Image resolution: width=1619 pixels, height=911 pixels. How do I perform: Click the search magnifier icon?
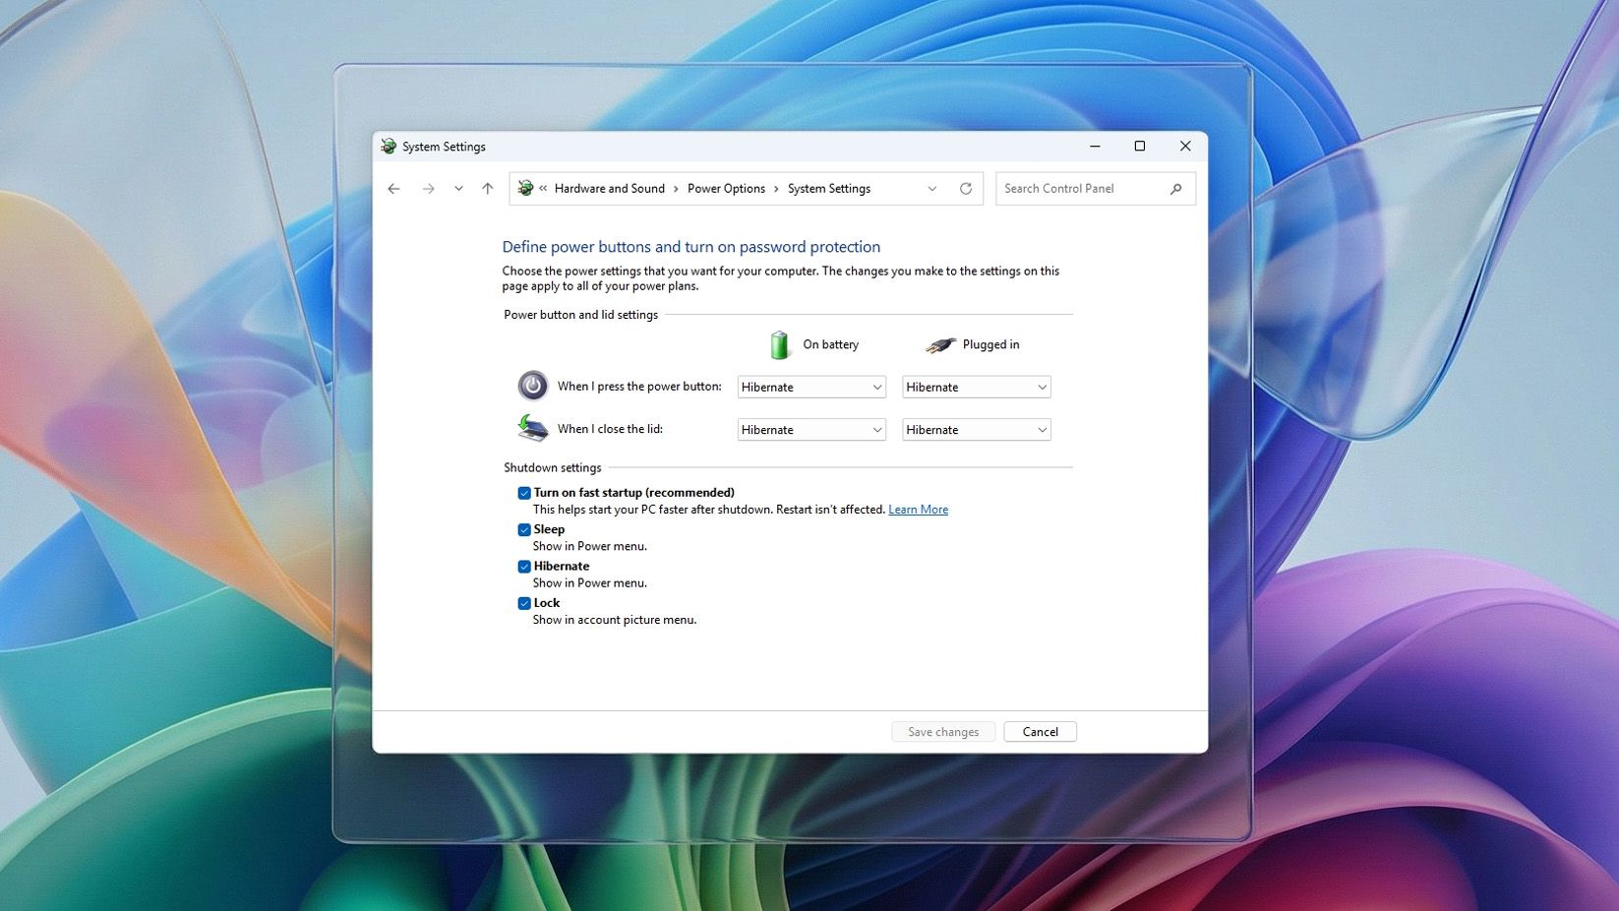[x=1176, y=188]
